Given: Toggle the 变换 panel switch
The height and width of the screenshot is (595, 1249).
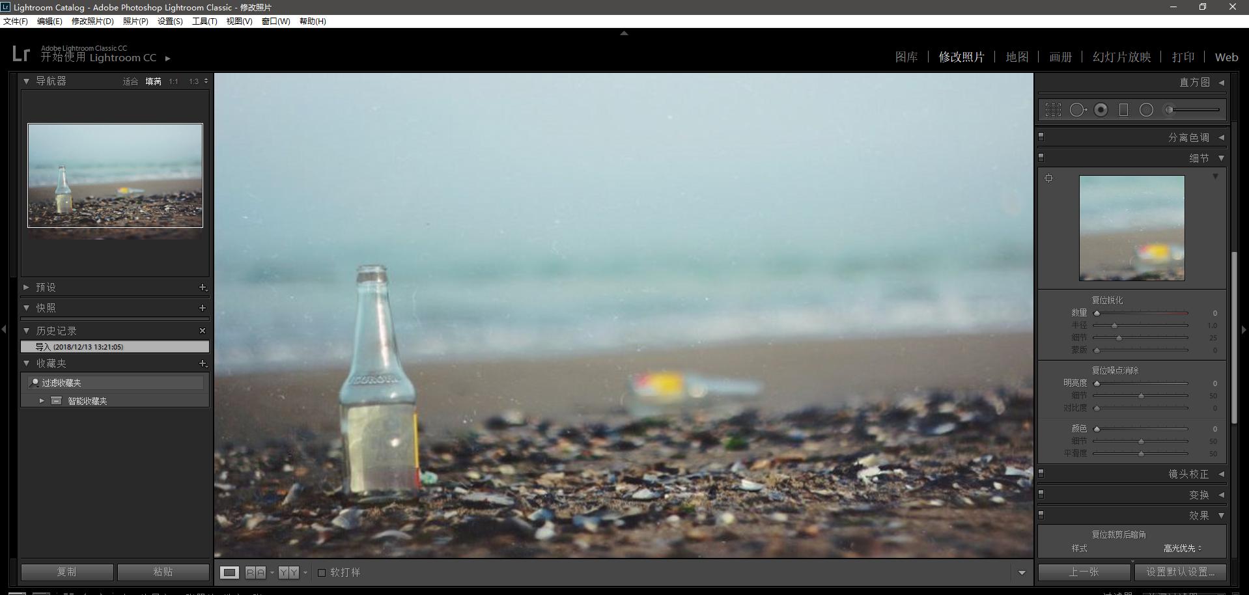Looking at the screenshot, I should pos(1041,494).
